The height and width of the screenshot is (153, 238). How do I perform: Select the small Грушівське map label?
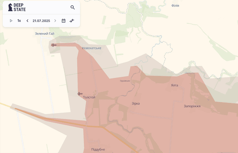click(x=125, y=81)
